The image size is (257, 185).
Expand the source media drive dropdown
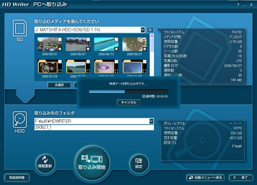[143, 30]
